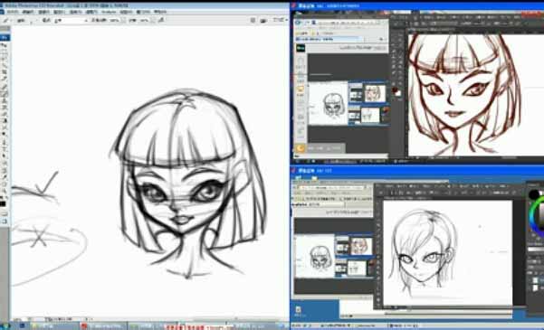Open the Analysis menu in Photoshop
Viewport: 544px width, 330px height.
tap(108, 12)
